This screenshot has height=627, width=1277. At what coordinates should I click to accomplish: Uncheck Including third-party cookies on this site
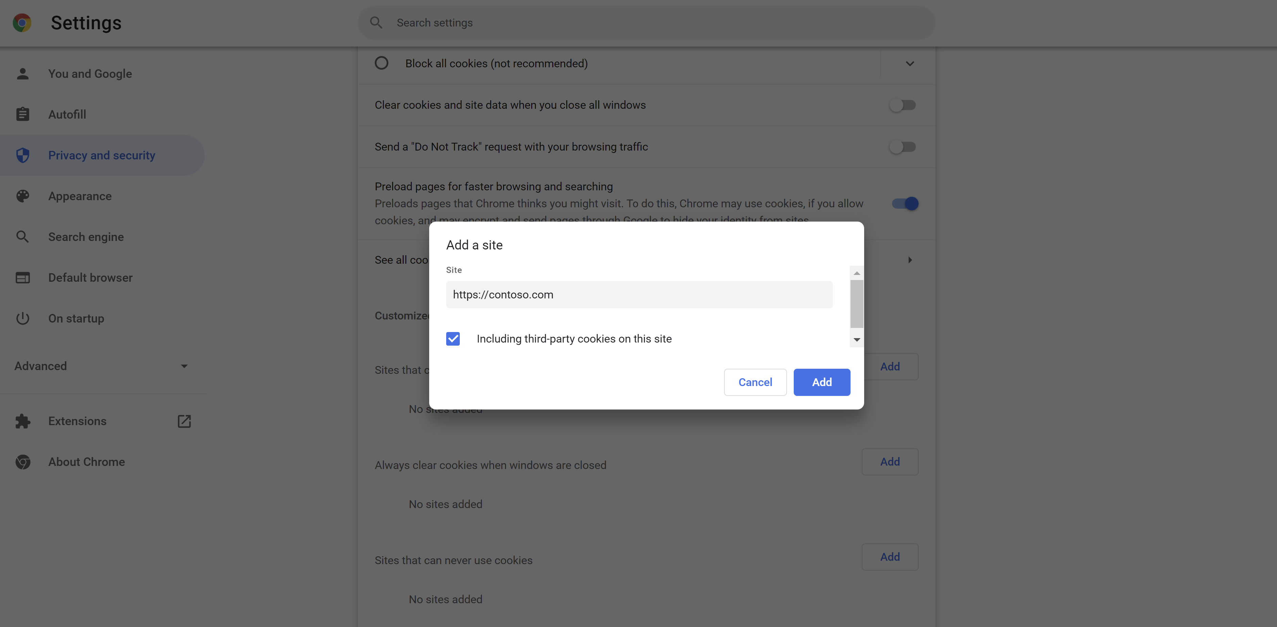tap(453, 339)
